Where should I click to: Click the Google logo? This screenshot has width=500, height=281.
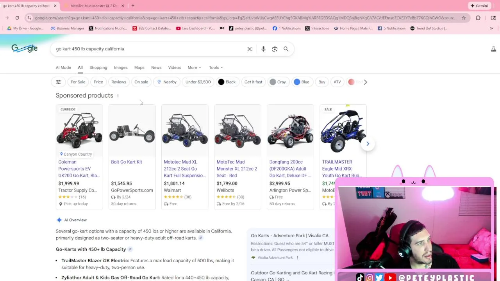(25, 48)
